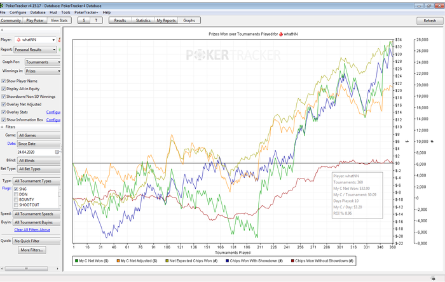Toggle Display All-in Equity checkbox
The image size is (445, 282).
click(3, 89)
